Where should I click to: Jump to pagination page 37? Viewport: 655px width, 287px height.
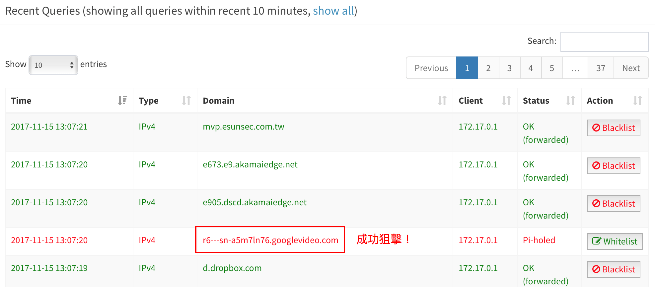[601, 68]
